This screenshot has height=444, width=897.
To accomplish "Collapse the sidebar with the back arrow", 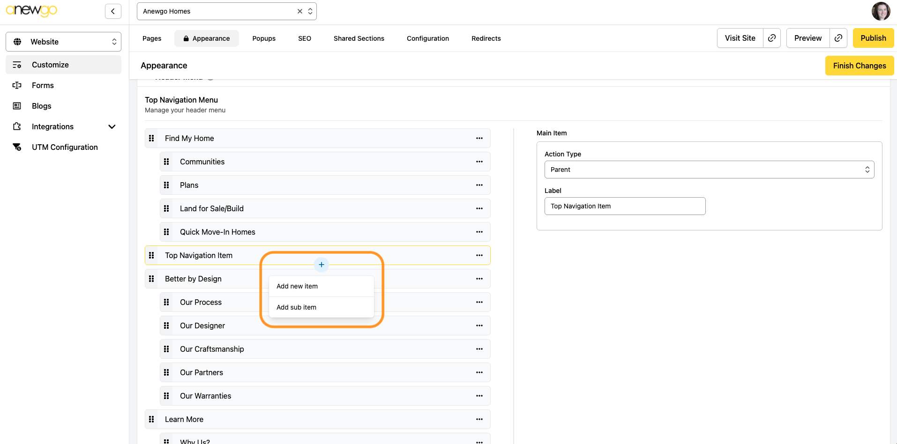I will (113, 11).
